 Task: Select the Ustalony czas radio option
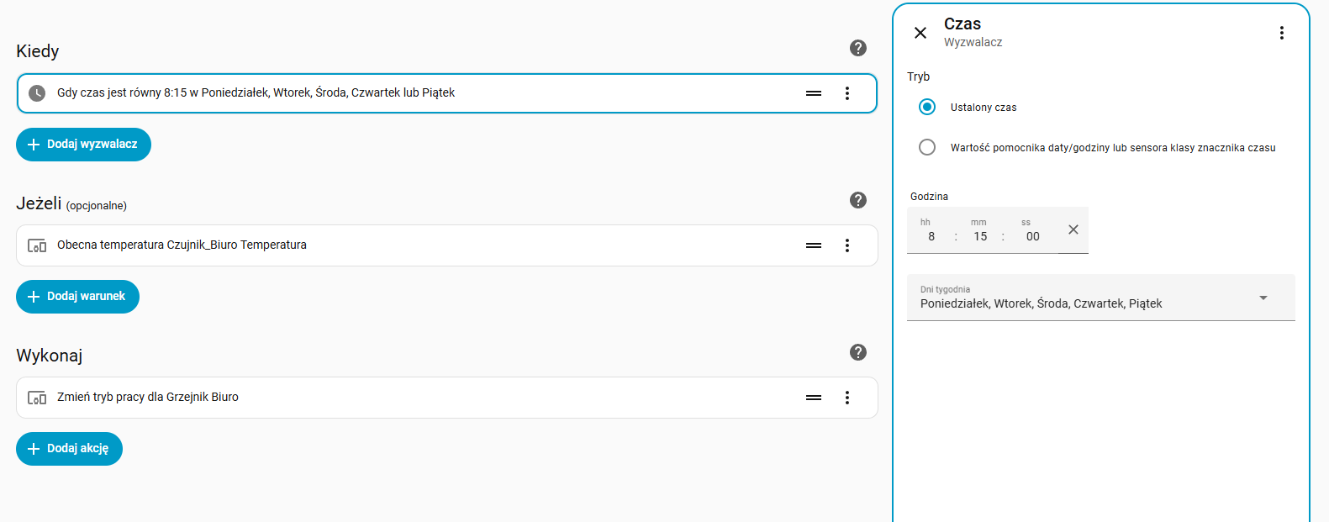coord(927,107)
